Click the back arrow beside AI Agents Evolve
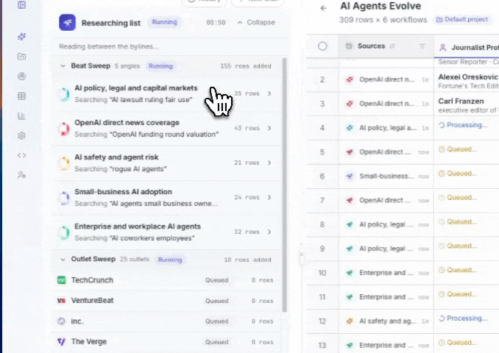This screenshot has height=353, width=499. click(x=324, y=8)
